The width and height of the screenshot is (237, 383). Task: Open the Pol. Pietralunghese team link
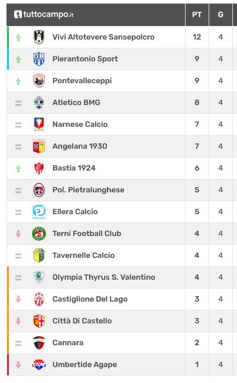(88, 190)
